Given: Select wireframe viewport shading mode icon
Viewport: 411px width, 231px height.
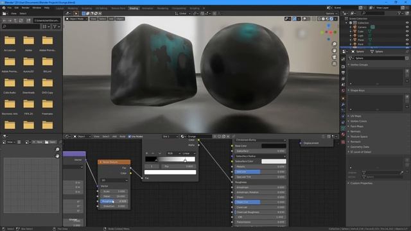Looking at the screenshot, I should (319, 19).
